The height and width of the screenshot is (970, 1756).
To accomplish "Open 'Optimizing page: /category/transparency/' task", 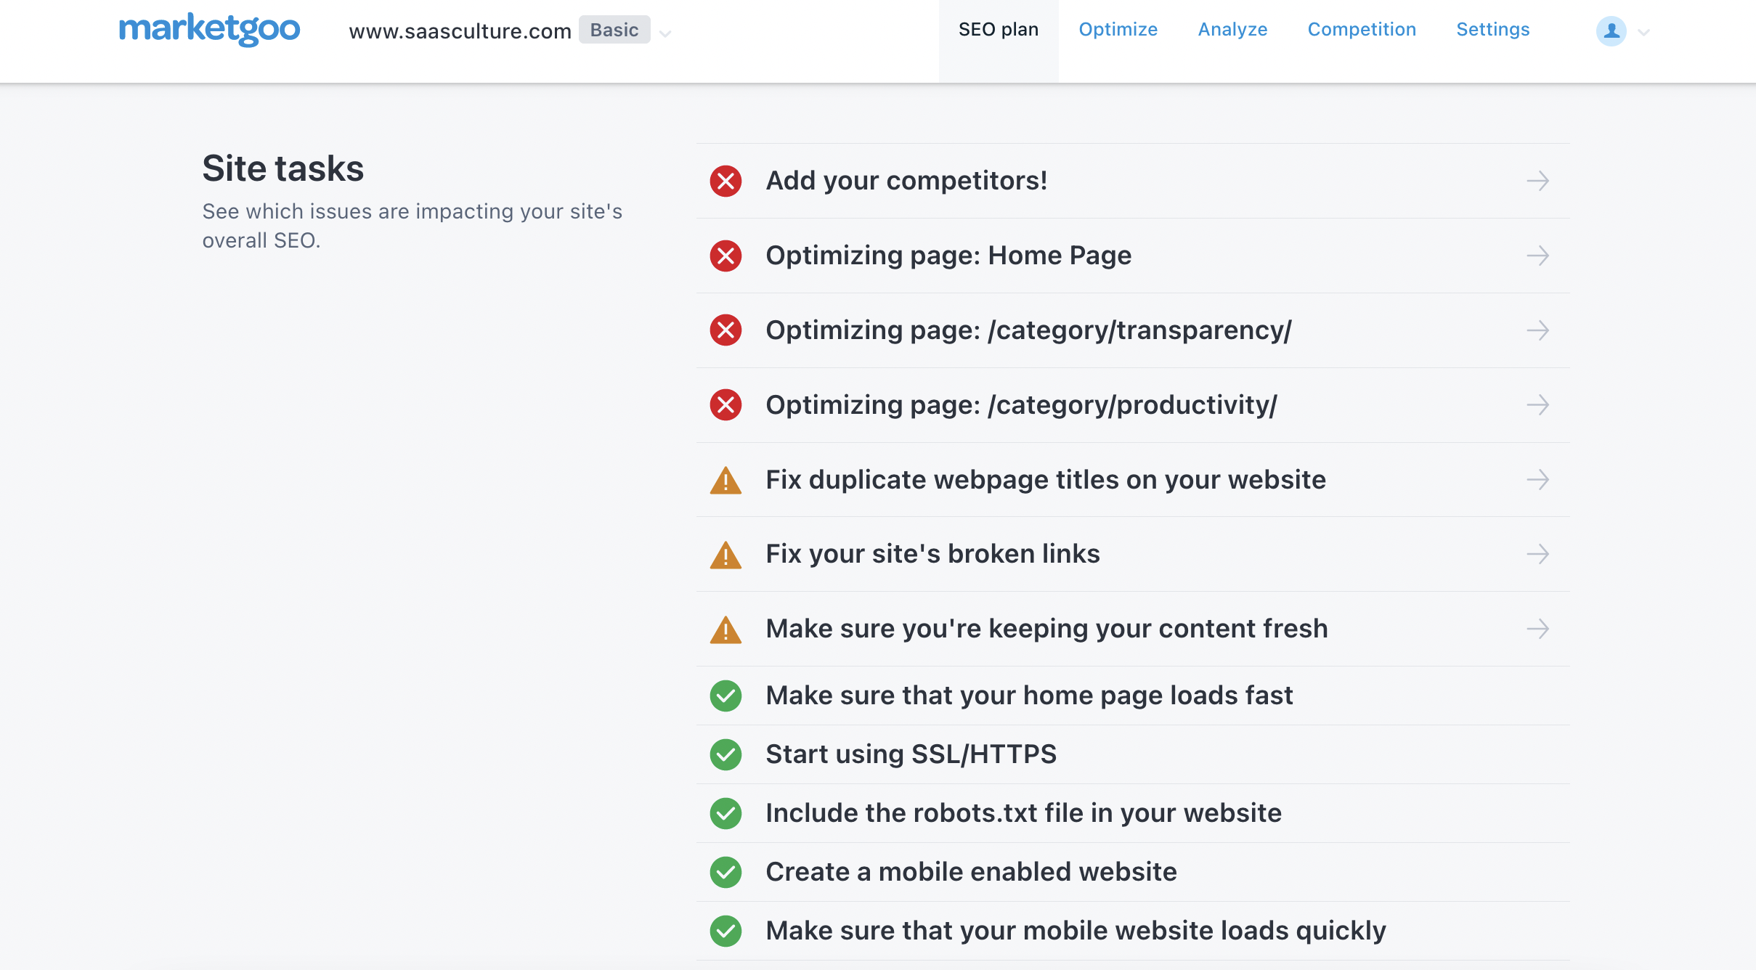I will [1133, 330].
